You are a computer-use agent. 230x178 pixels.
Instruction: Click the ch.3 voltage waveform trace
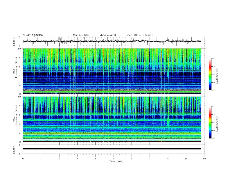112,149
